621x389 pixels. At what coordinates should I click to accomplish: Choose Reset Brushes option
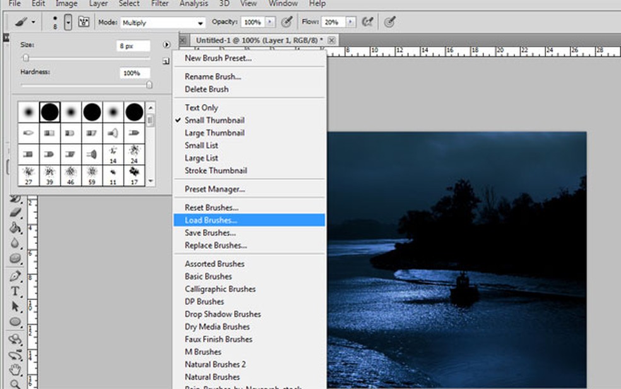[211, 208]
